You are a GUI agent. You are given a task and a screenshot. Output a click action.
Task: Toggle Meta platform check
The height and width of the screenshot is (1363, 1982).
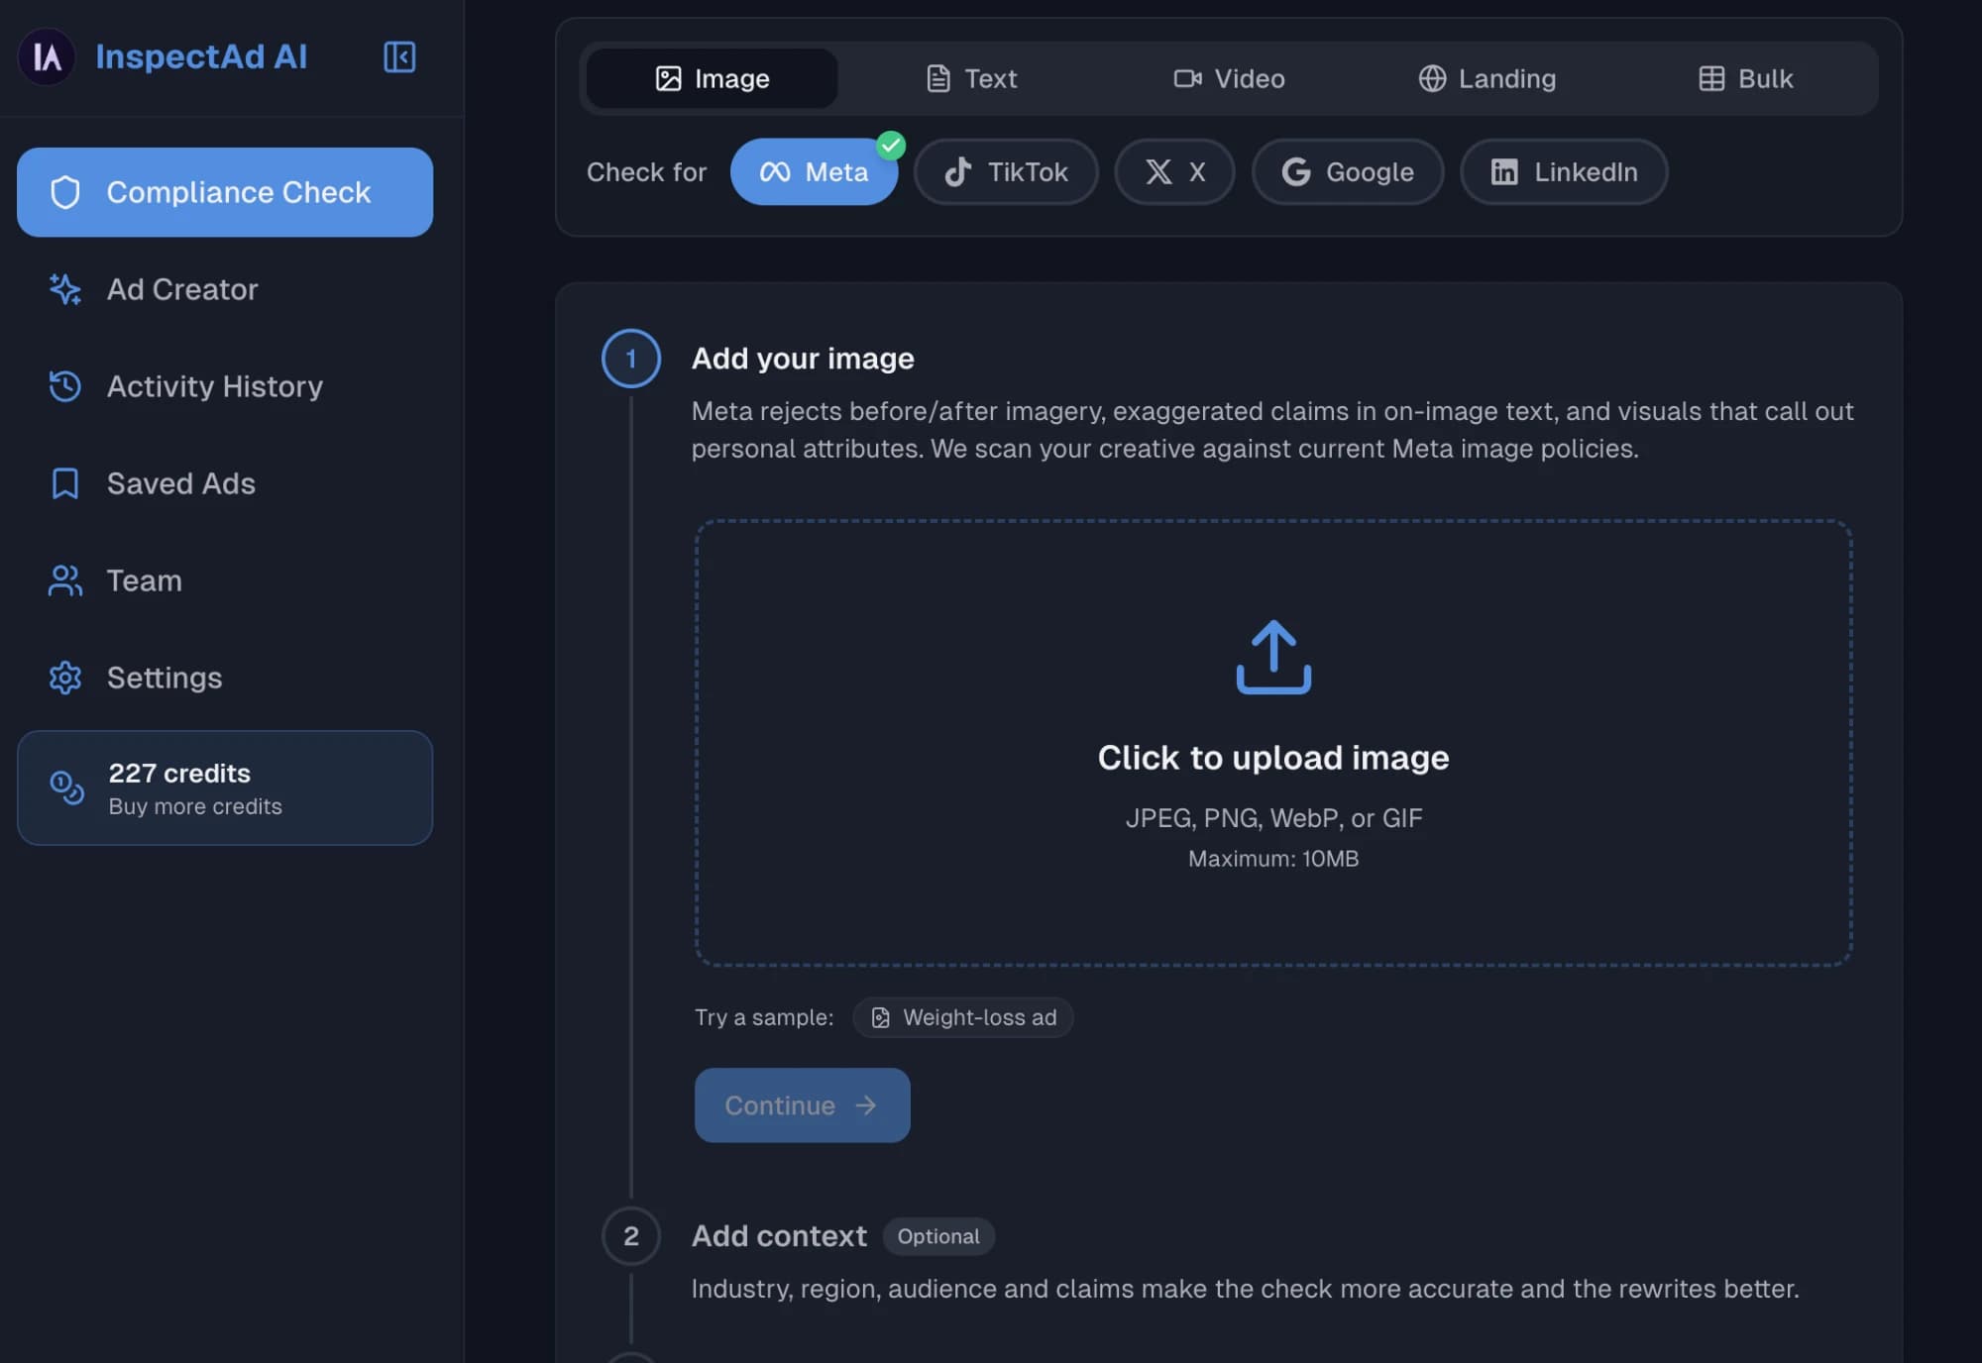click(x=814, y=171)
